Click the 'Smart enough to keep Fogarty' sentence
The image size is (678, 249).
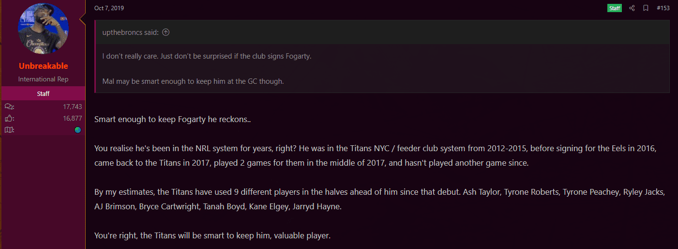pyautogui.click(x=172, y=119)
